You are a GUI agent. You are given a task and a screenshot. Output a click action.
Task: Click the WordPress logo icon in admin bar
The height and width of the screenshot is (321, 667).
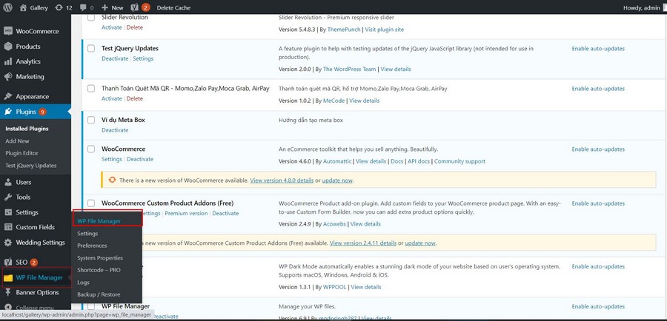pyautogui.click(x=8, y=7)
